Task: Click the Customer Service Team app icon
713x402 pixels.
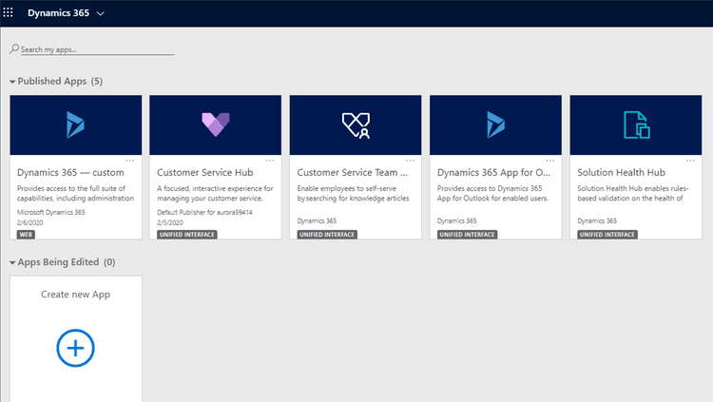Action: (x=356, y=124)
